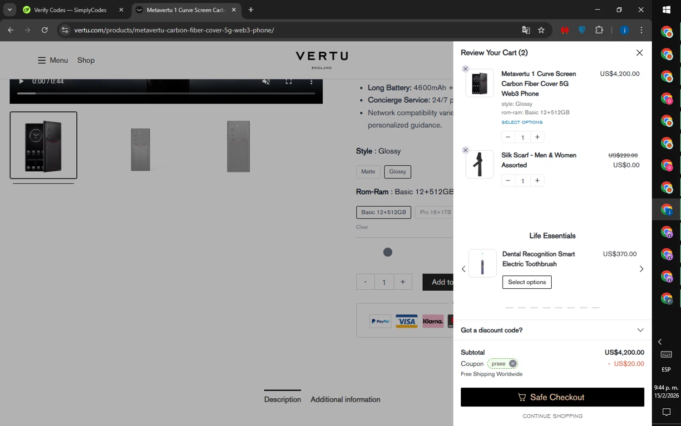The height and width of the screenshot is (426, 681).
Task: Reload the current page
Action: [x=44, y=30]
